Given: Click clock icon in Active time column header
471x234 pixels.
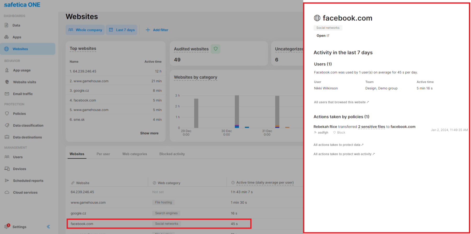Looking at the screenshot, I should tap(233, 183).
